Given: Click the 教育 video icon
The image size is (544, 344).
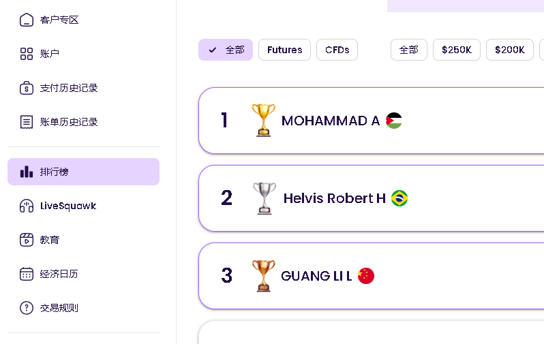Looking at the screenshot, I should click(27, 240).
